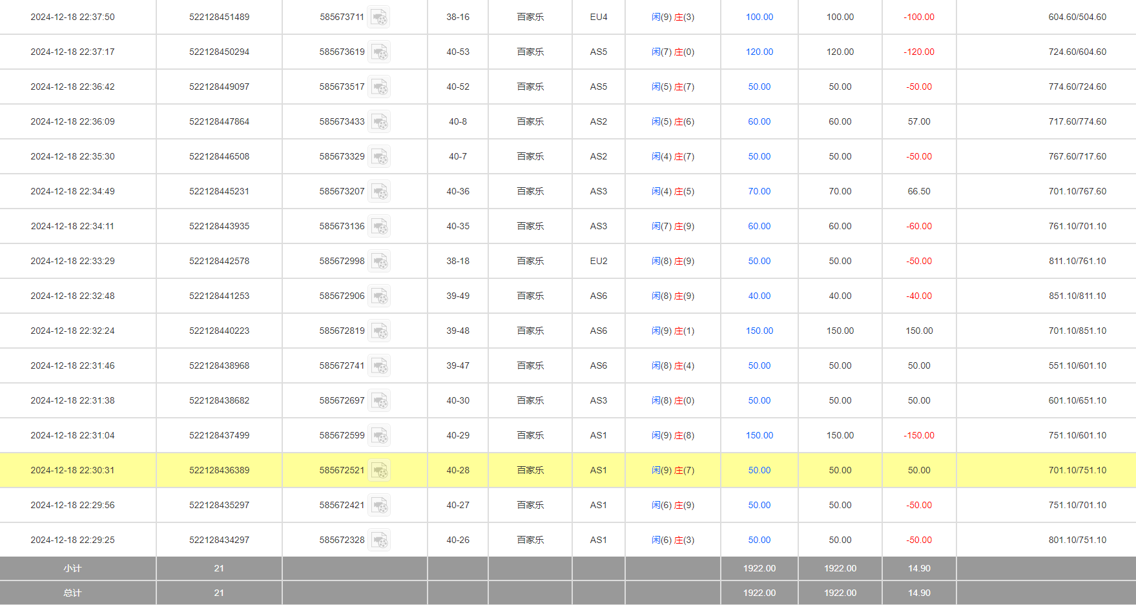
Task: Click video icon next to 585672697
Action: (x=379, y=401)
